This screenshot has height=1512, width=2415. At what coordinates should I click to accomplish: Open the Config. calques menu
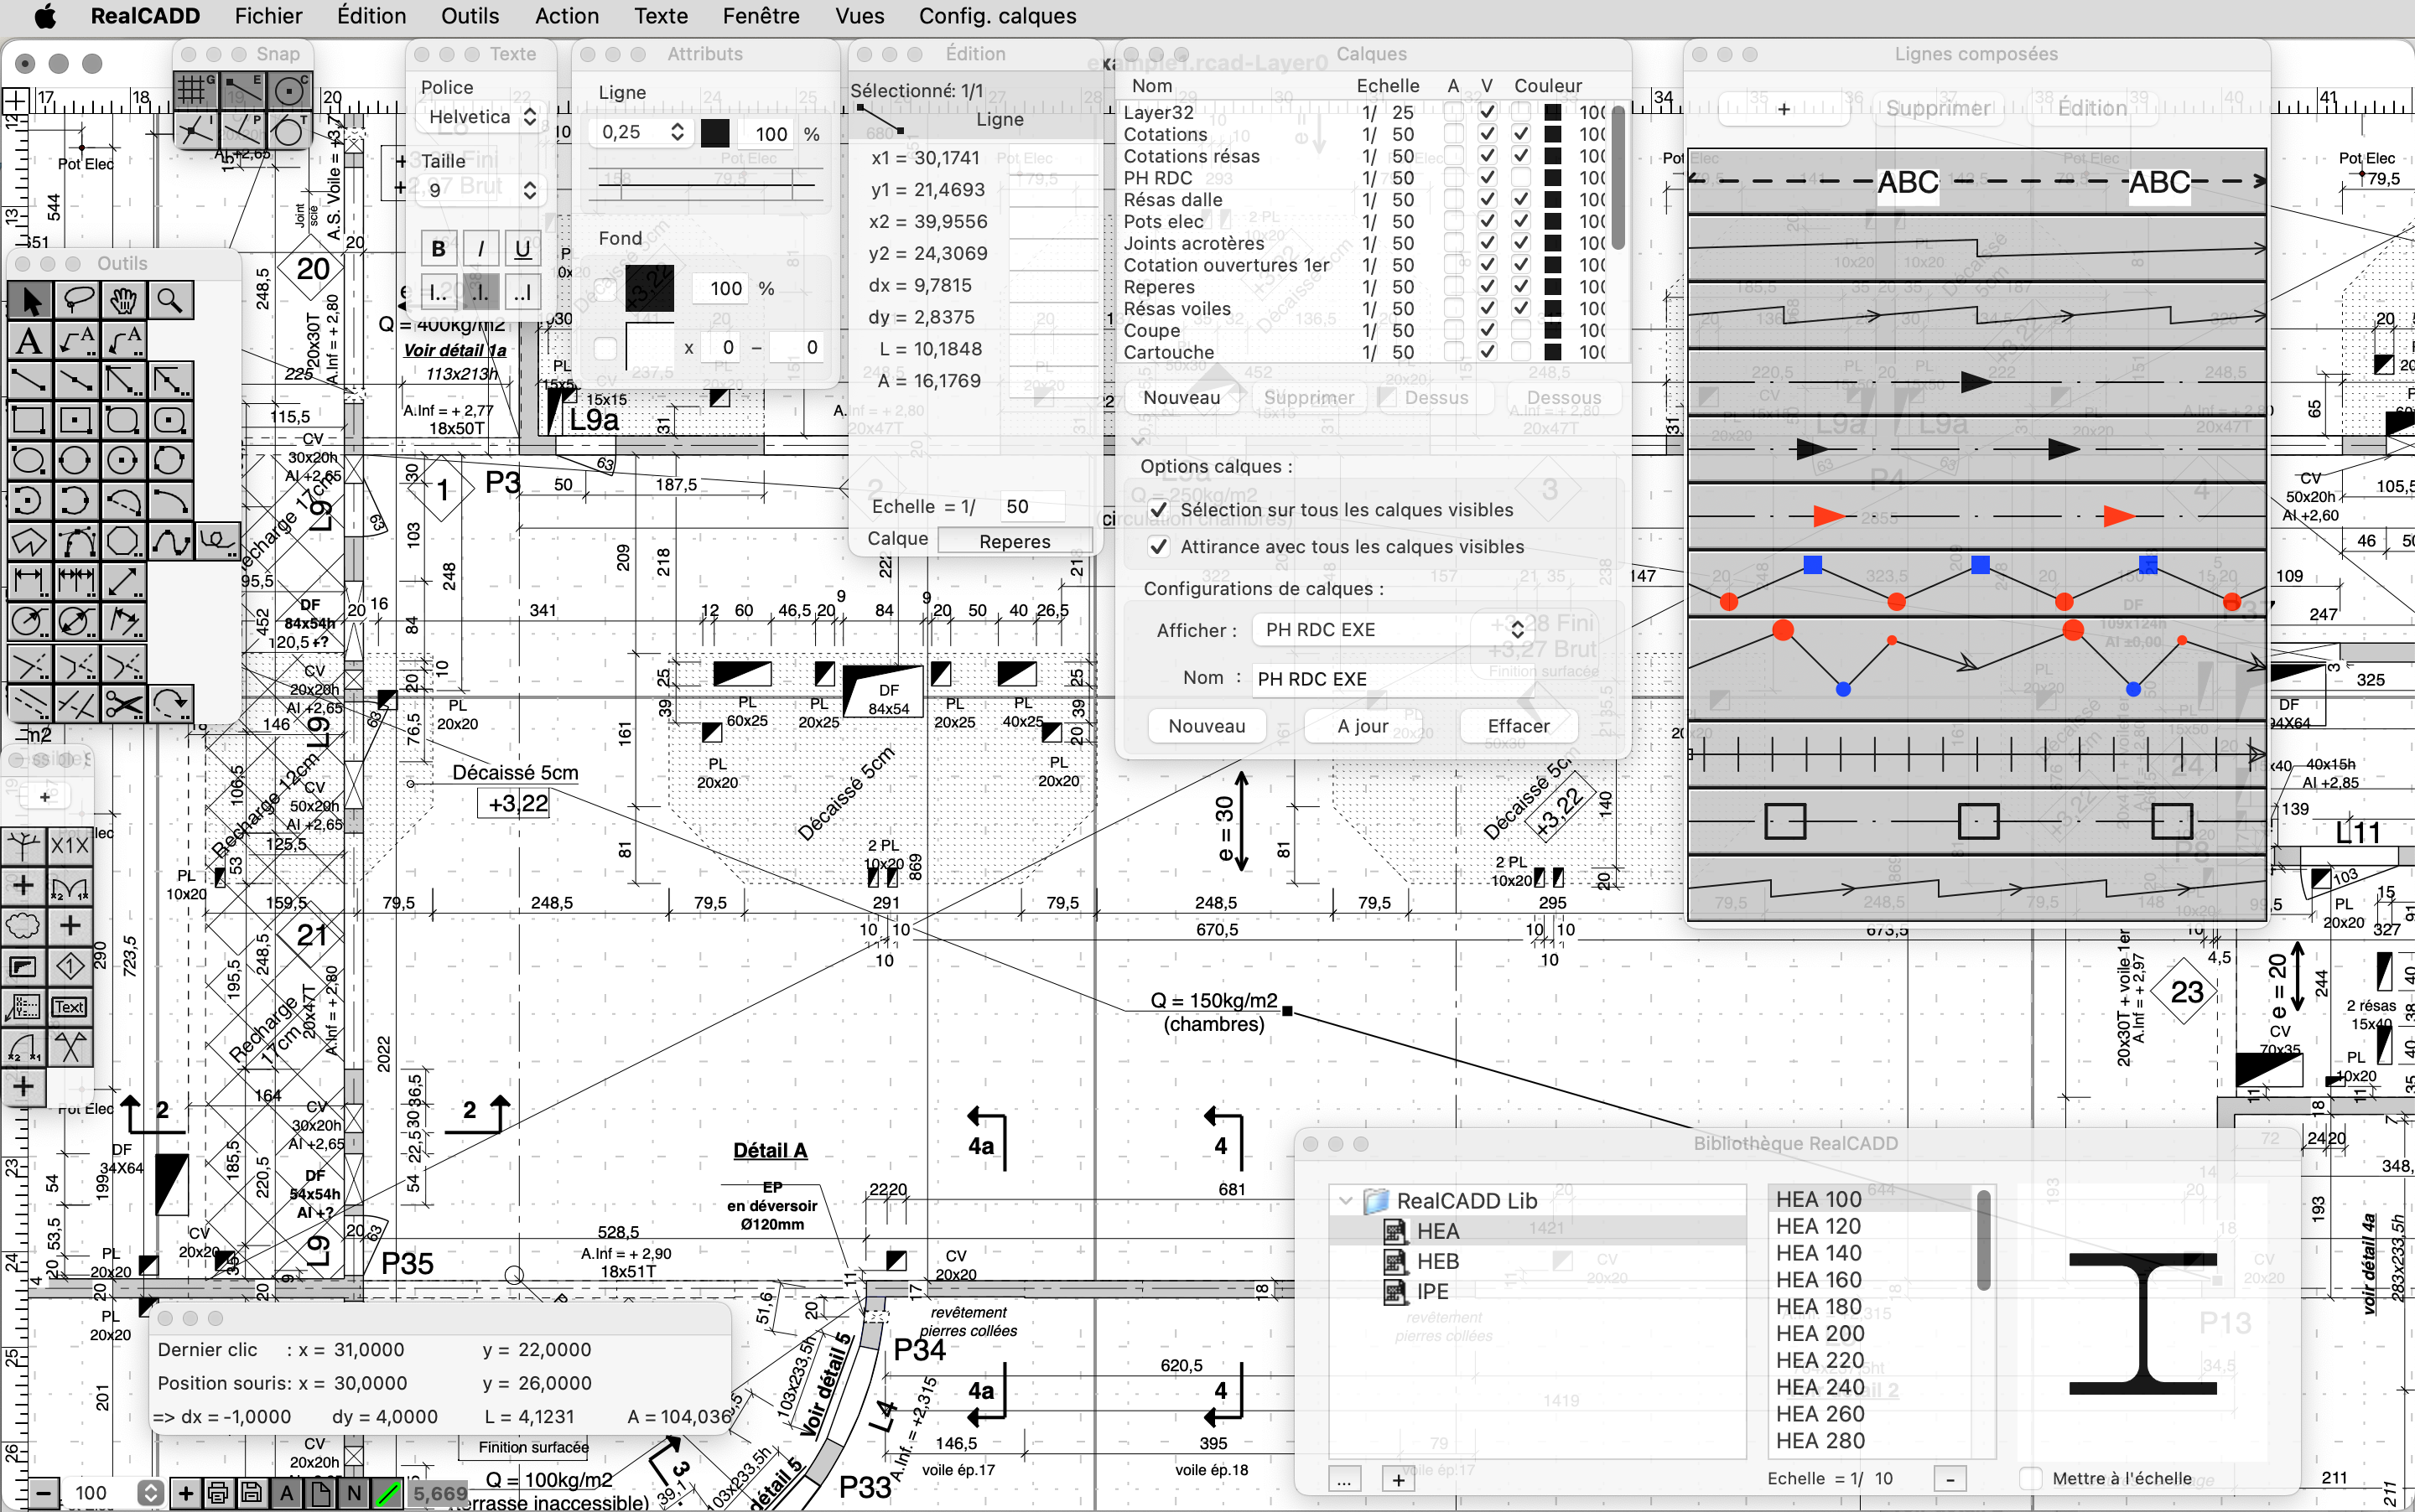997,16
